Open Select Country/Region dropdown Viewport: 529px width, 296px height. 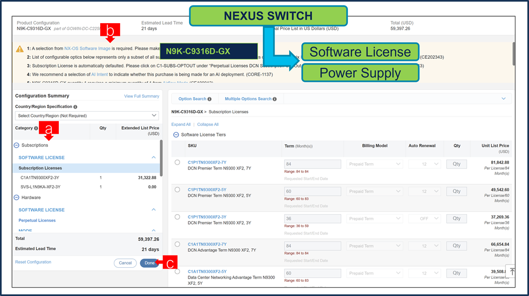pos(87,115)
